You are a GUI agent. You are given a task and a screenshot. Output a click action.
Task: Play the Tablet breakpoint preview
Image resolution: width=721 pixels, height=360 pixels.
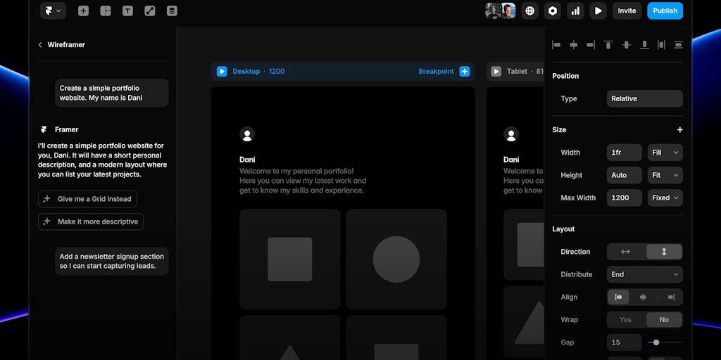(x=496, y=72)
